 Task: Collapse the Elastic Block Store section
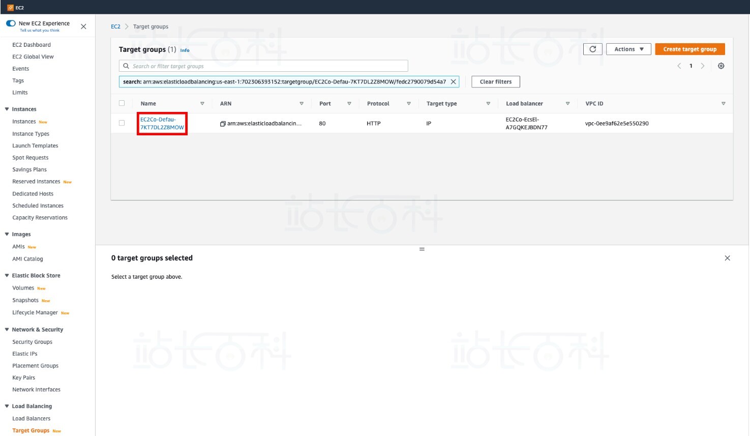click(x=7, y=276)
